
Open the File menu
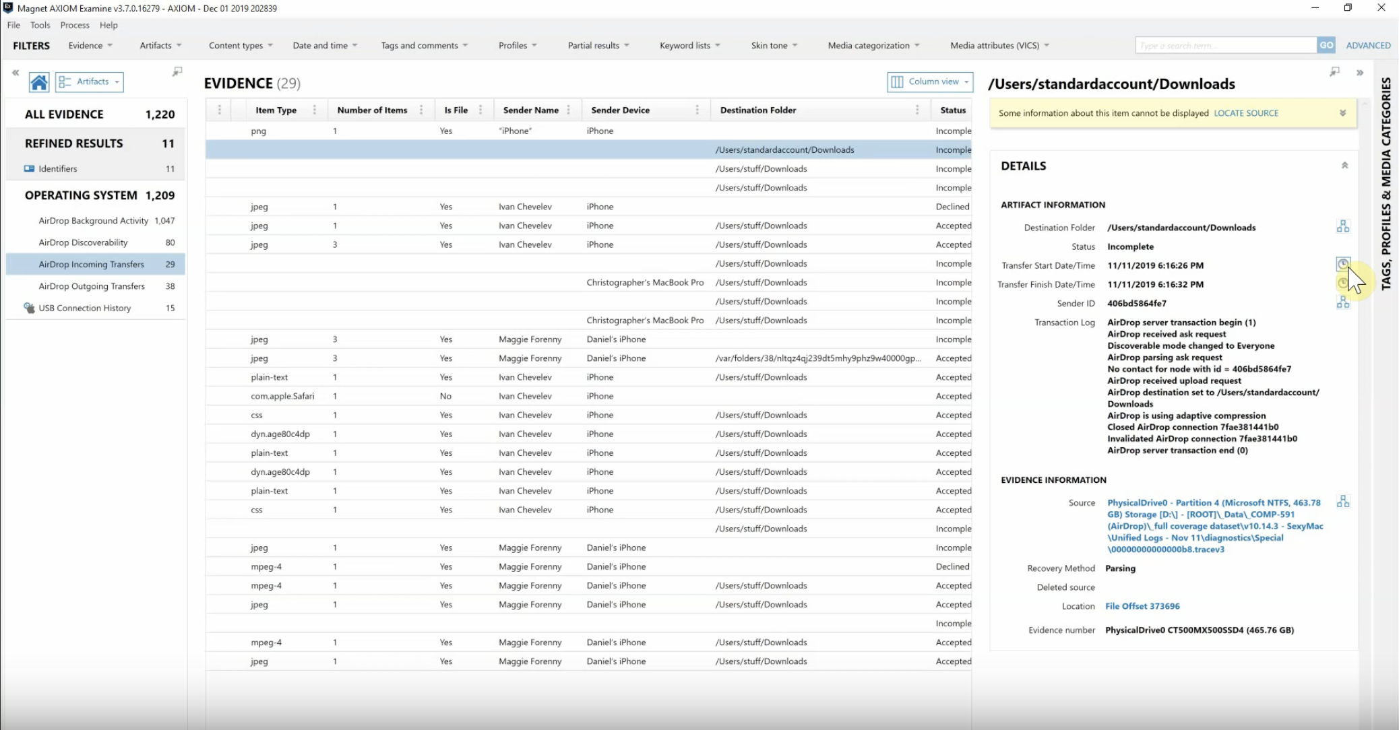pyautogui.click(x=13, y=25)
